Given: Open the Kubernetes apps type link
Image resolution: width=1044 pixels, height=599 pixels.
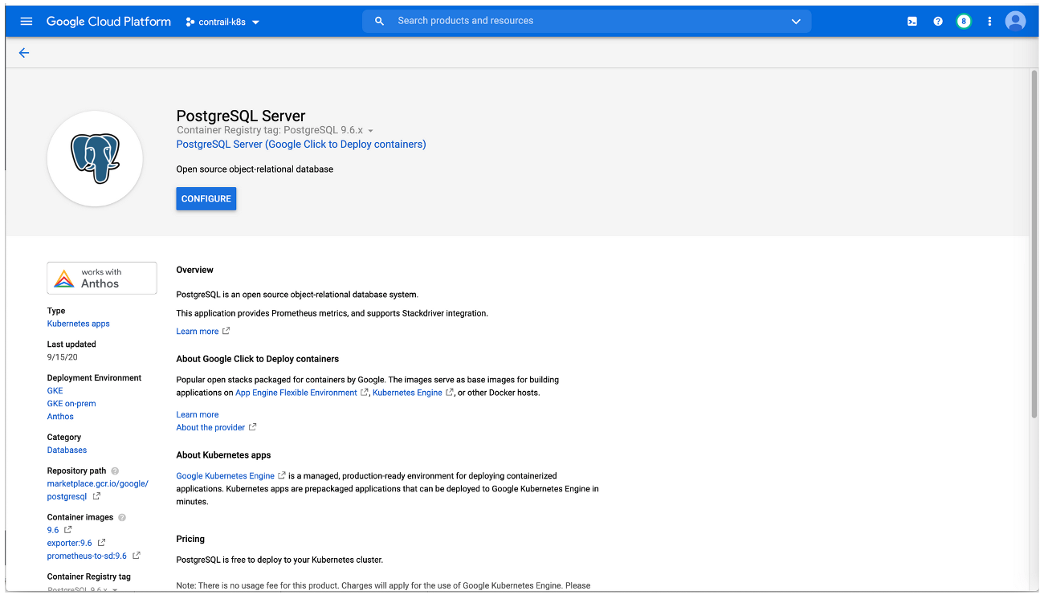Looking at the screenshot, I should coord(79,324).
